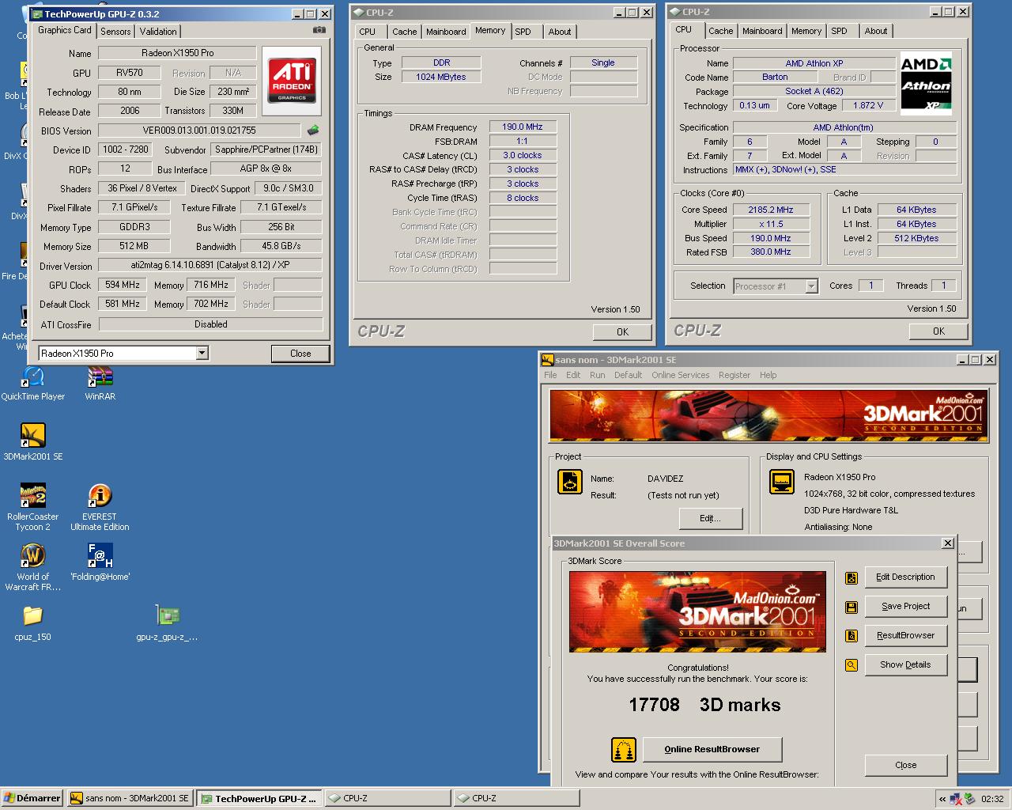Select World of Warcraft desktop icon
The width and height of the screenshot is (1012, 810).
(x=33, y=566)
